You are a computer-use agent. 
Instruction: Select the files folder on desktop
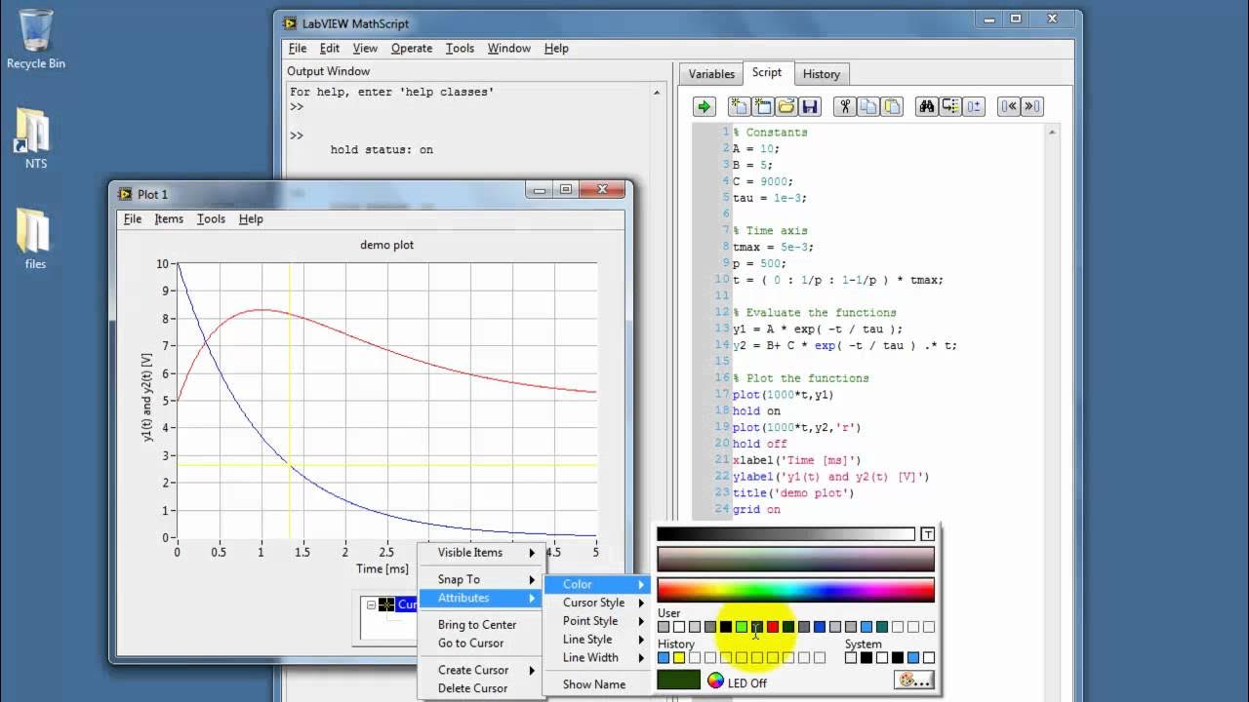point(35,238)
